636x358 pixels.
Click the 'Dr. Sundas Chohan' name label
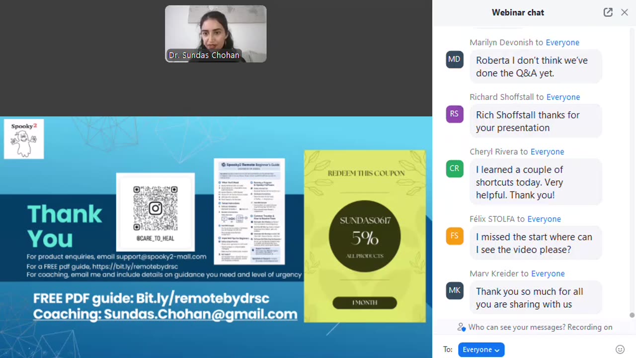pyautogui.click(x=204, y=55)
